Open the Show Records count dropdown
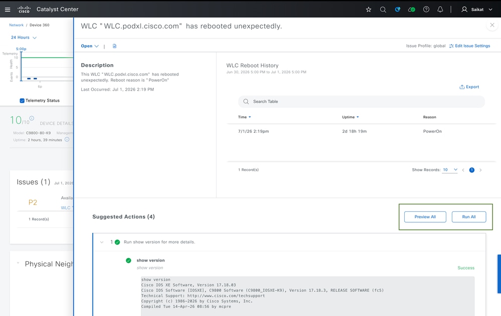The width and height of the screenshot is (501, 316). point(450,170)
